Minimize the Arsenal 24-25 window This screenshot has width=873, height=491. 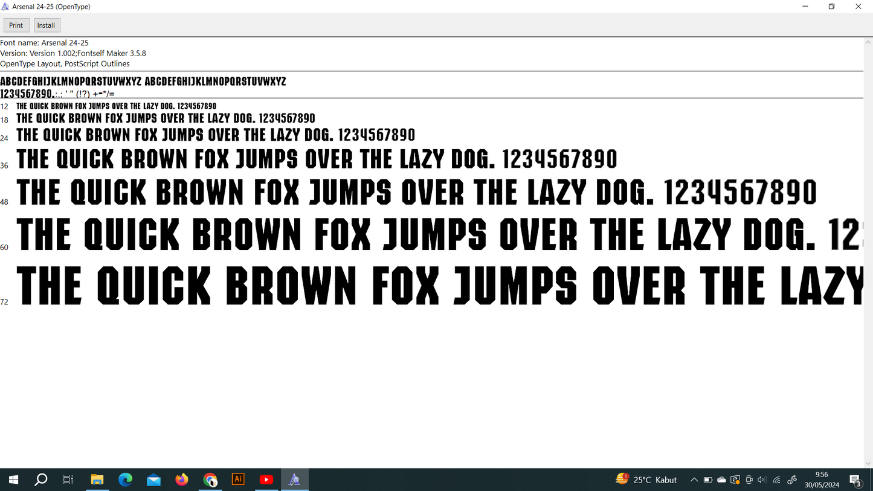coord(805,7)
